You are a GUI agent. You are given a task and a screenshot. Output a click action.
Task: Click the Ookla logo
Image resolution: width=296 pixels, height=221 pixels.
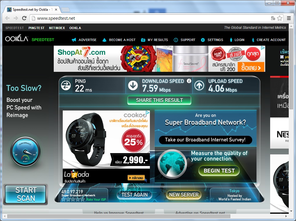pyautogui.click(x=17, y=38)
